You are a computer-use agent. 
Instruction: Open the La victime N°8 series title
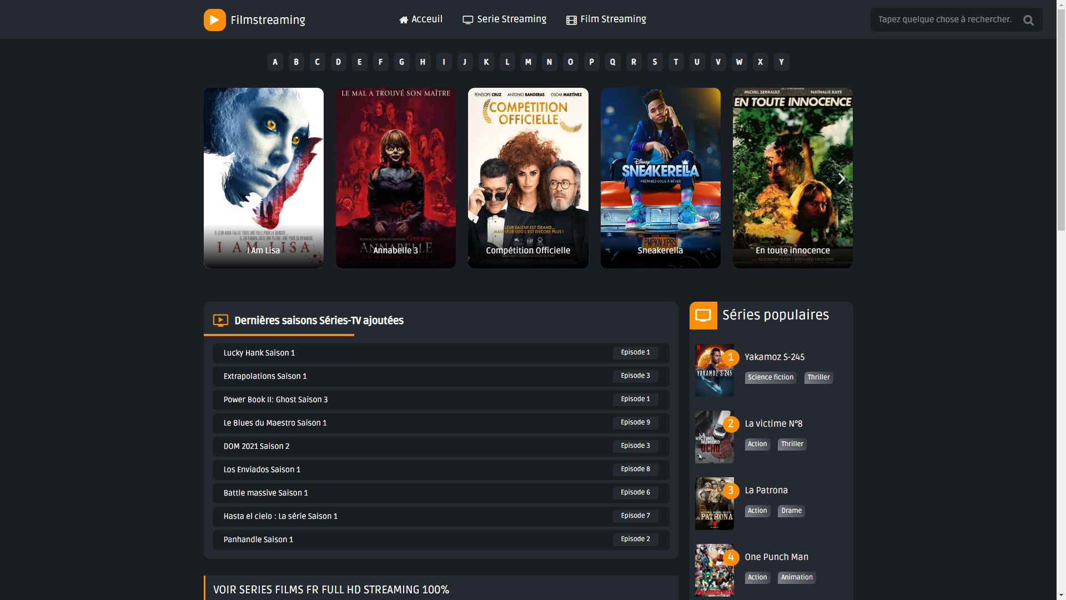pos(773,424)
